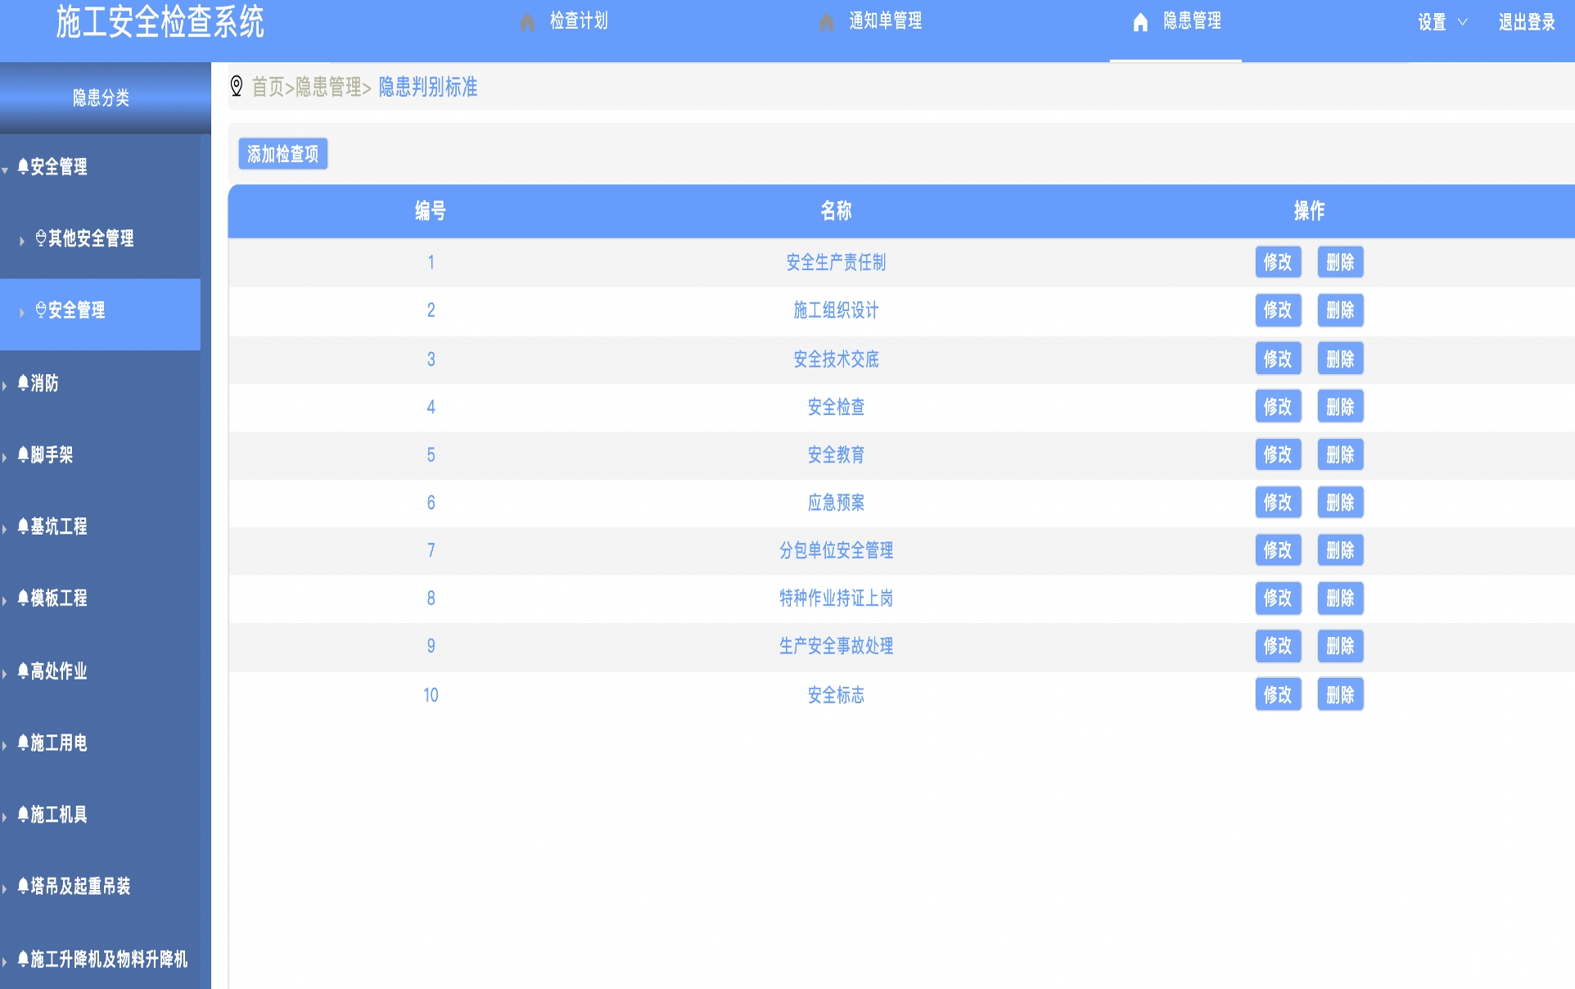This screenshot has height=989, width=1575.
Task: Expand the 高处作业 tree arrow
Action: 5,674
